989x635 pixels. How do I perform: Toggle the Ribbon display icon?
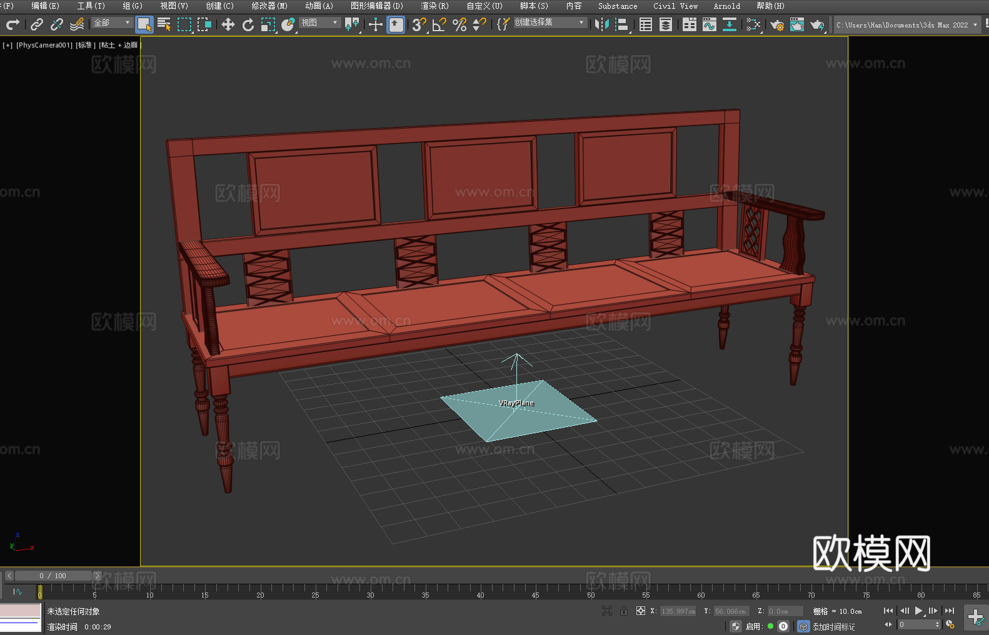pos(690,24)
